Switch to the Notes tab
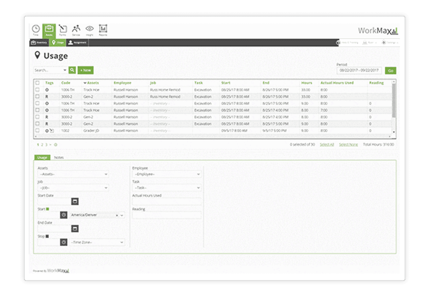The height and width of the screenshot is (297, 429). click(x=59, y=157)
